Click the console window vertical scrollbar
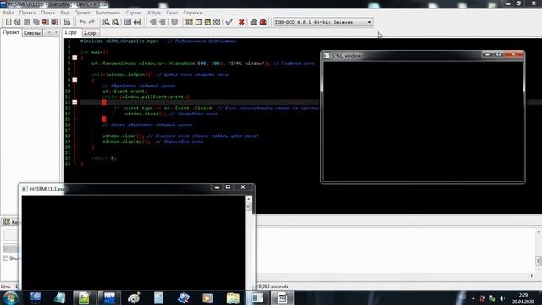The height and width of the screenshot is (305, 542). coord(248,242)
